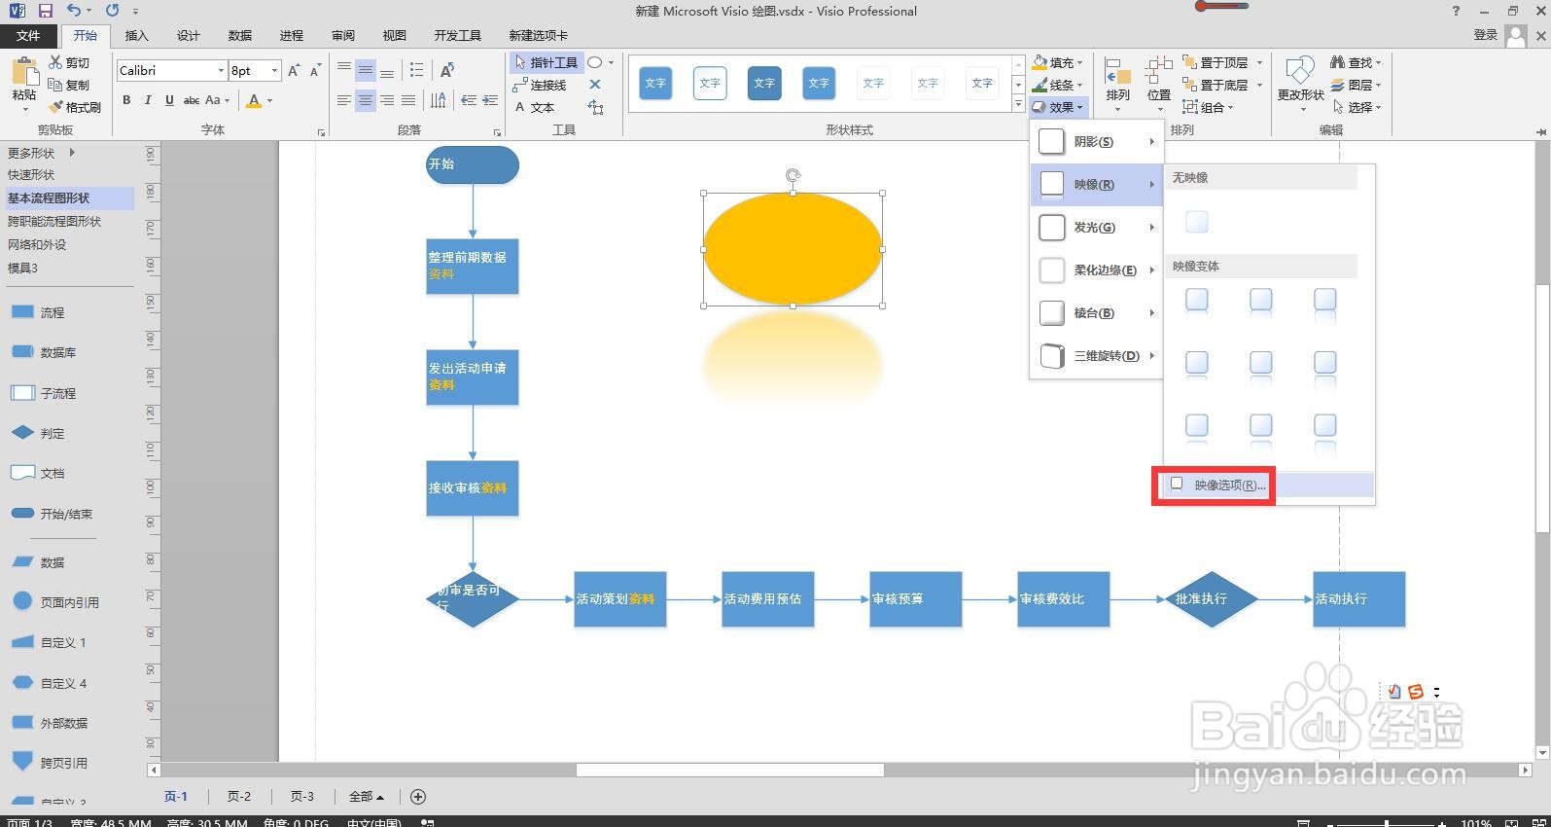Image resolution: width=1551 pixels, height=827 pixels.
Task: Open the Soft Edges submenu
Action: [1097, 270]
